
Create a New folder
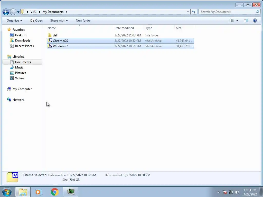coord(83,21)
